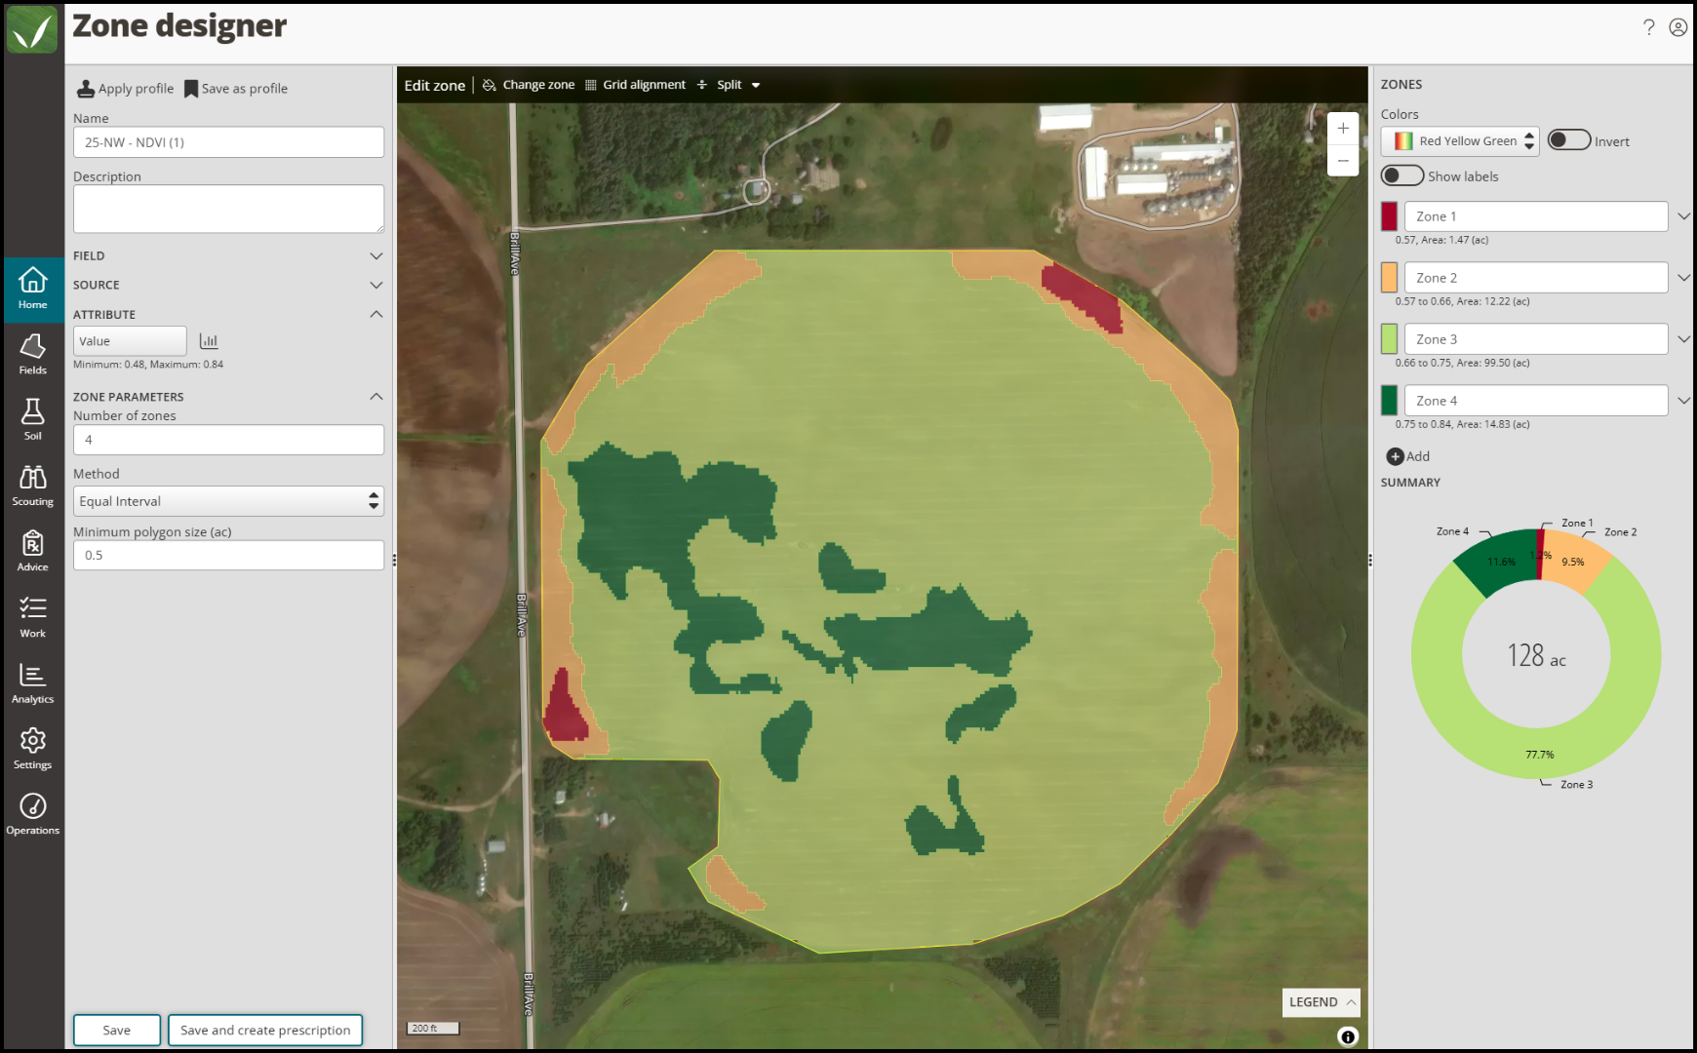Open the Operations section
The image size is (1697, 1053).
(32, 814)
